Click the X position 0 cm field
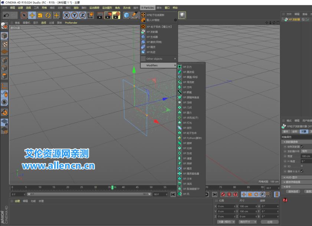The height and width of the screenshot is (226, 312). [x=226, y=206]
